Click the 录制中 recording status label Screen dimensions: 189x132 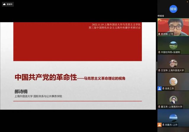point(9,4)
